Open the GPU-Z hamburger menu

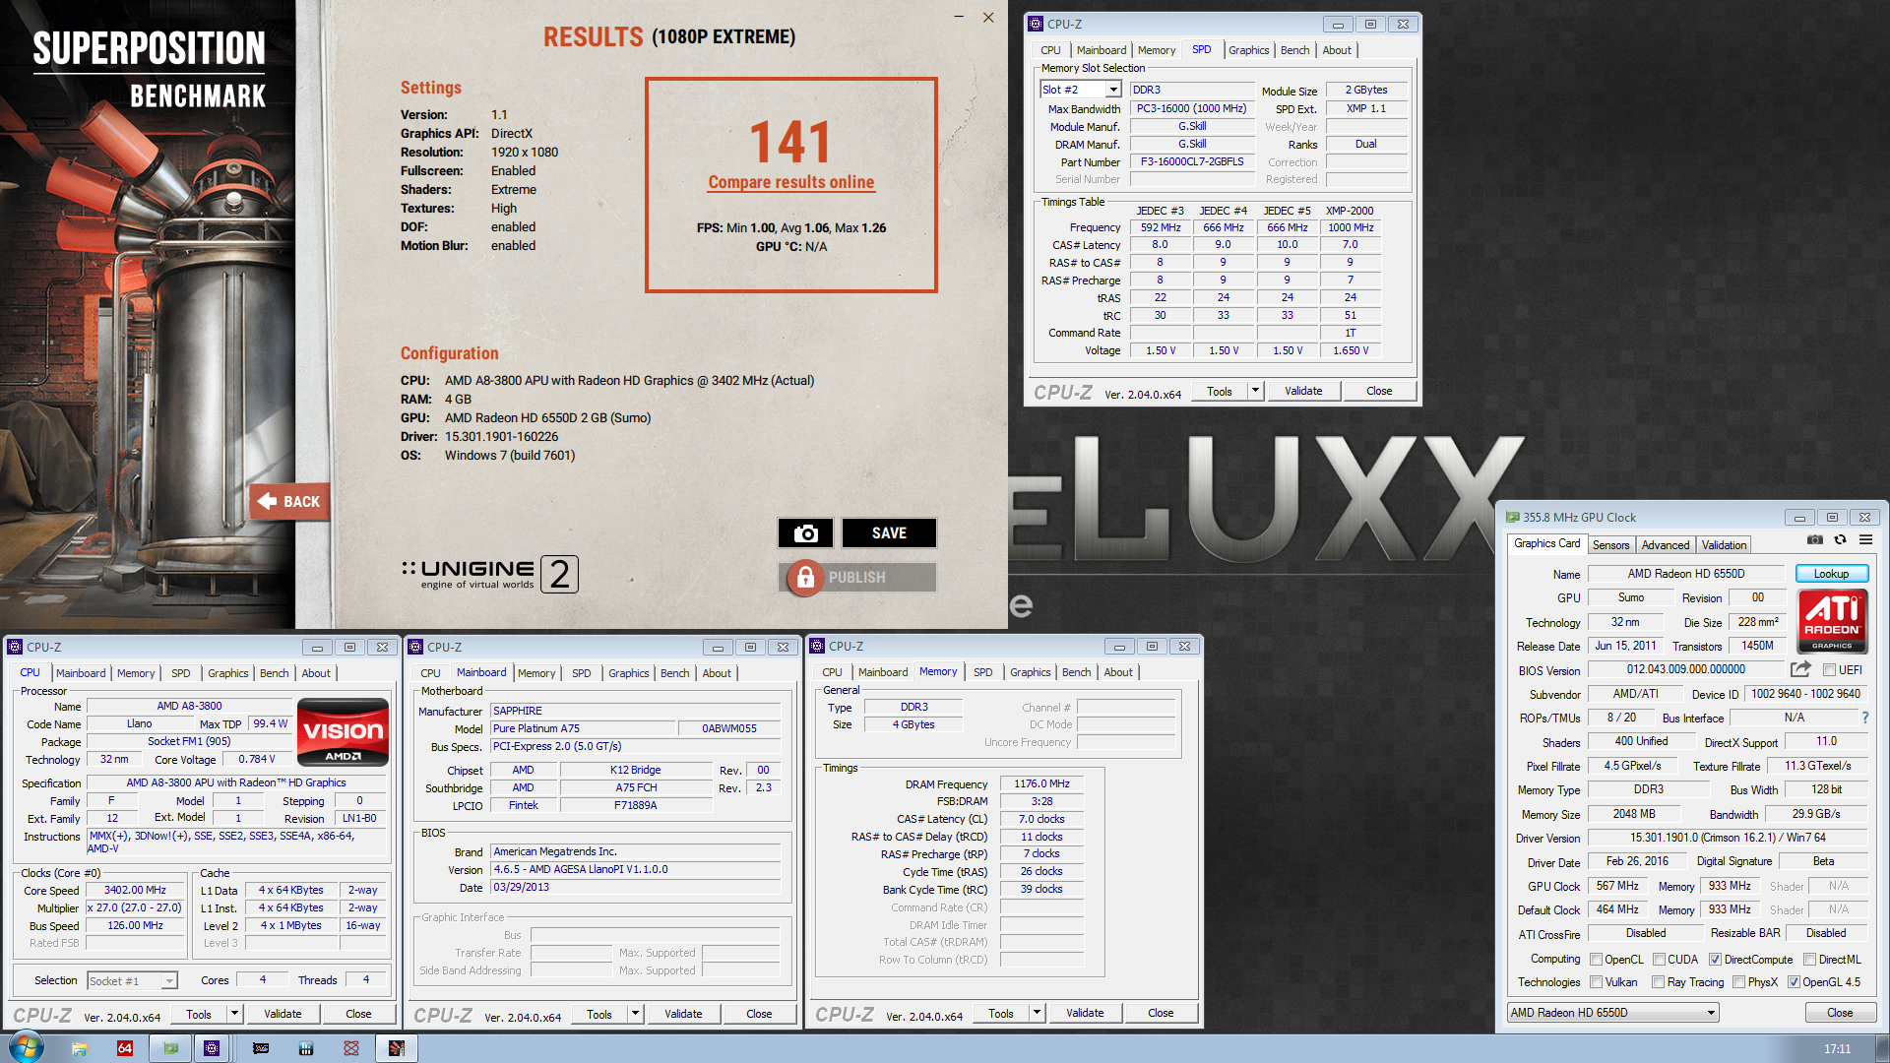tap(1865, 540)
